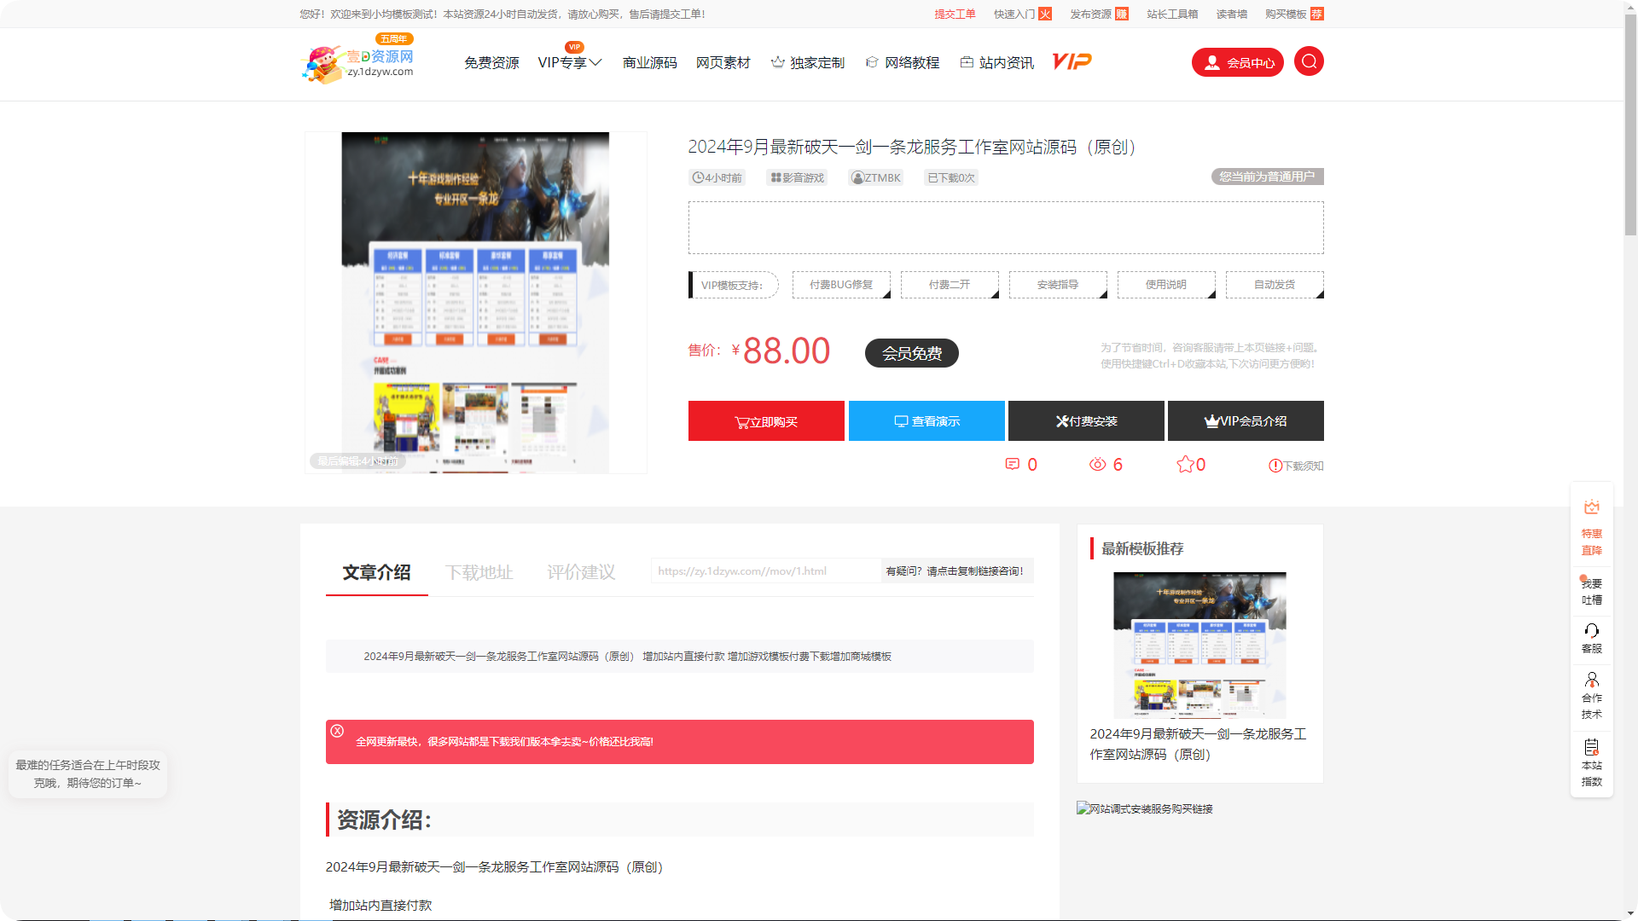The width and height of the screenshot is (1638, 921).
Task: Open the 特惠直降 sidebar crown icon
Action: coord(1592,507)
